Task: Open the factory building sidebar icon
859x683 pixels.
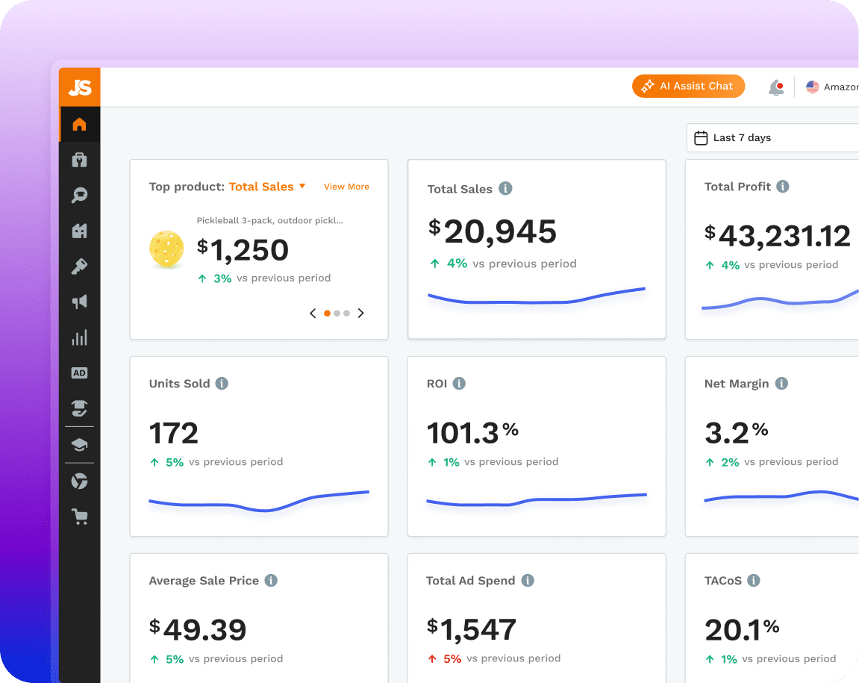Action: tap(79, 231)
